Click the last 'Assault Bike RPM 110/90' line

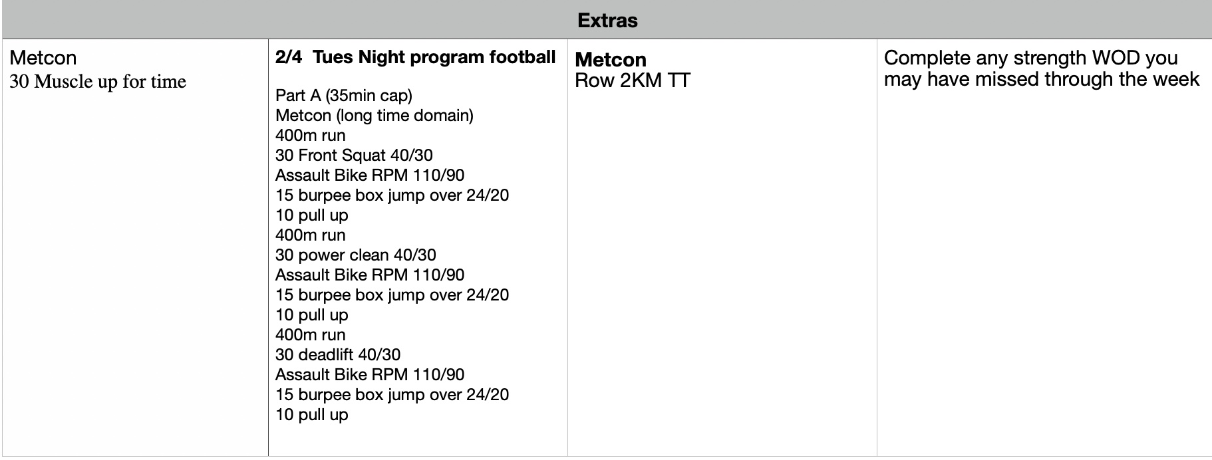370,375
